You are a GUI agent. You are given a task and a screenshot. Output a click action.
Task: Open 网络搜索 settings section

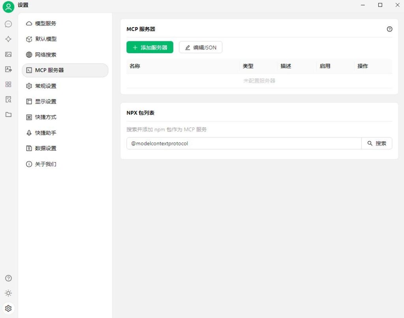coord(65,54)
